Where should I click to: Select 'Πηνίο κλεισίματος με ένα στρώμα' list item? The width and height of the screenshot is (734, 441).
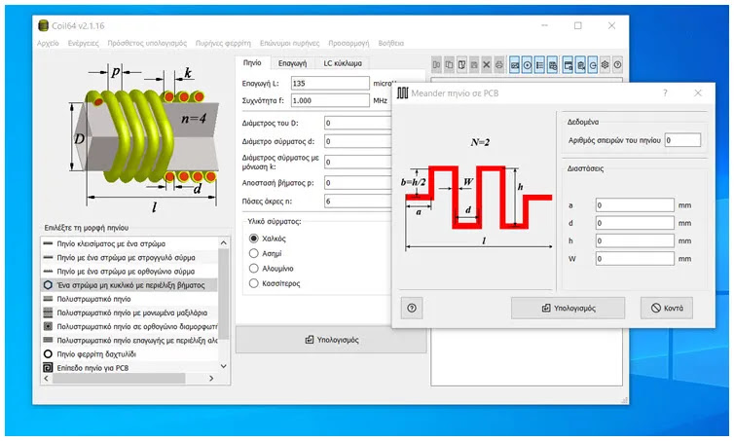tap(129, 244)
